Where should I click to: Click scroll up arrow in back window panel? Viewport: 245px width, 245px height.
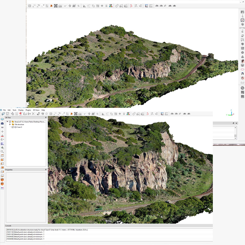click(x=235, y=128)
